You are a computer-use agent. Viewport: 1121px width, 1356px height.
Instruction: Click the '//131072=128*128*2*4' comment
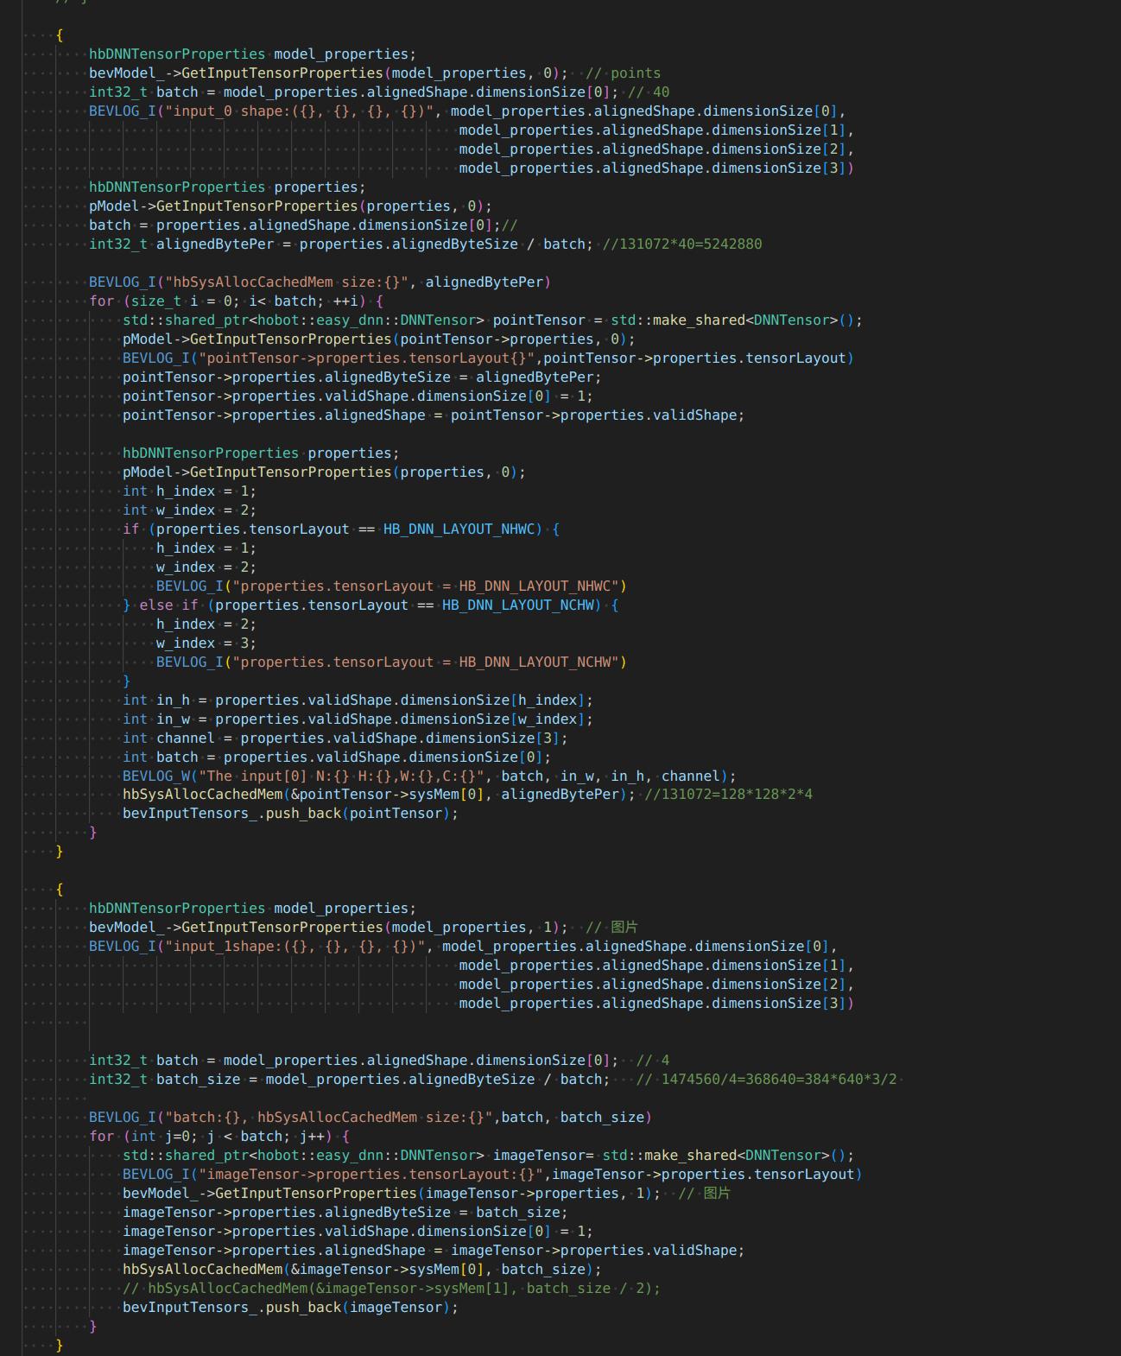(x=728, y=794)
